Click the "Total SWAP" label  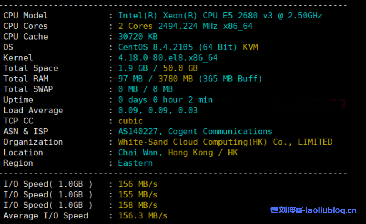pyautogui.click(x=28, y=89)
